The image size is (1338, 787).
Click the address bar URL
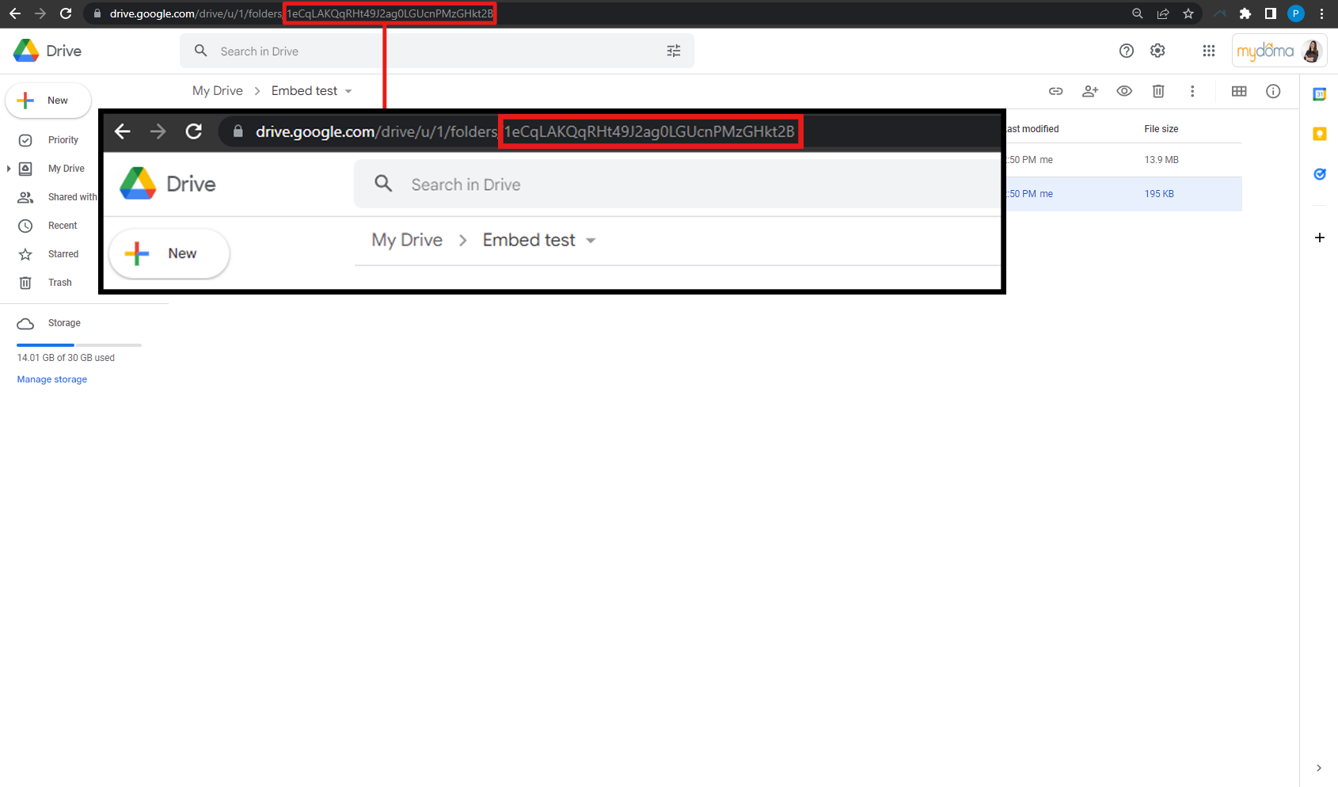click(x=301, y=13)
